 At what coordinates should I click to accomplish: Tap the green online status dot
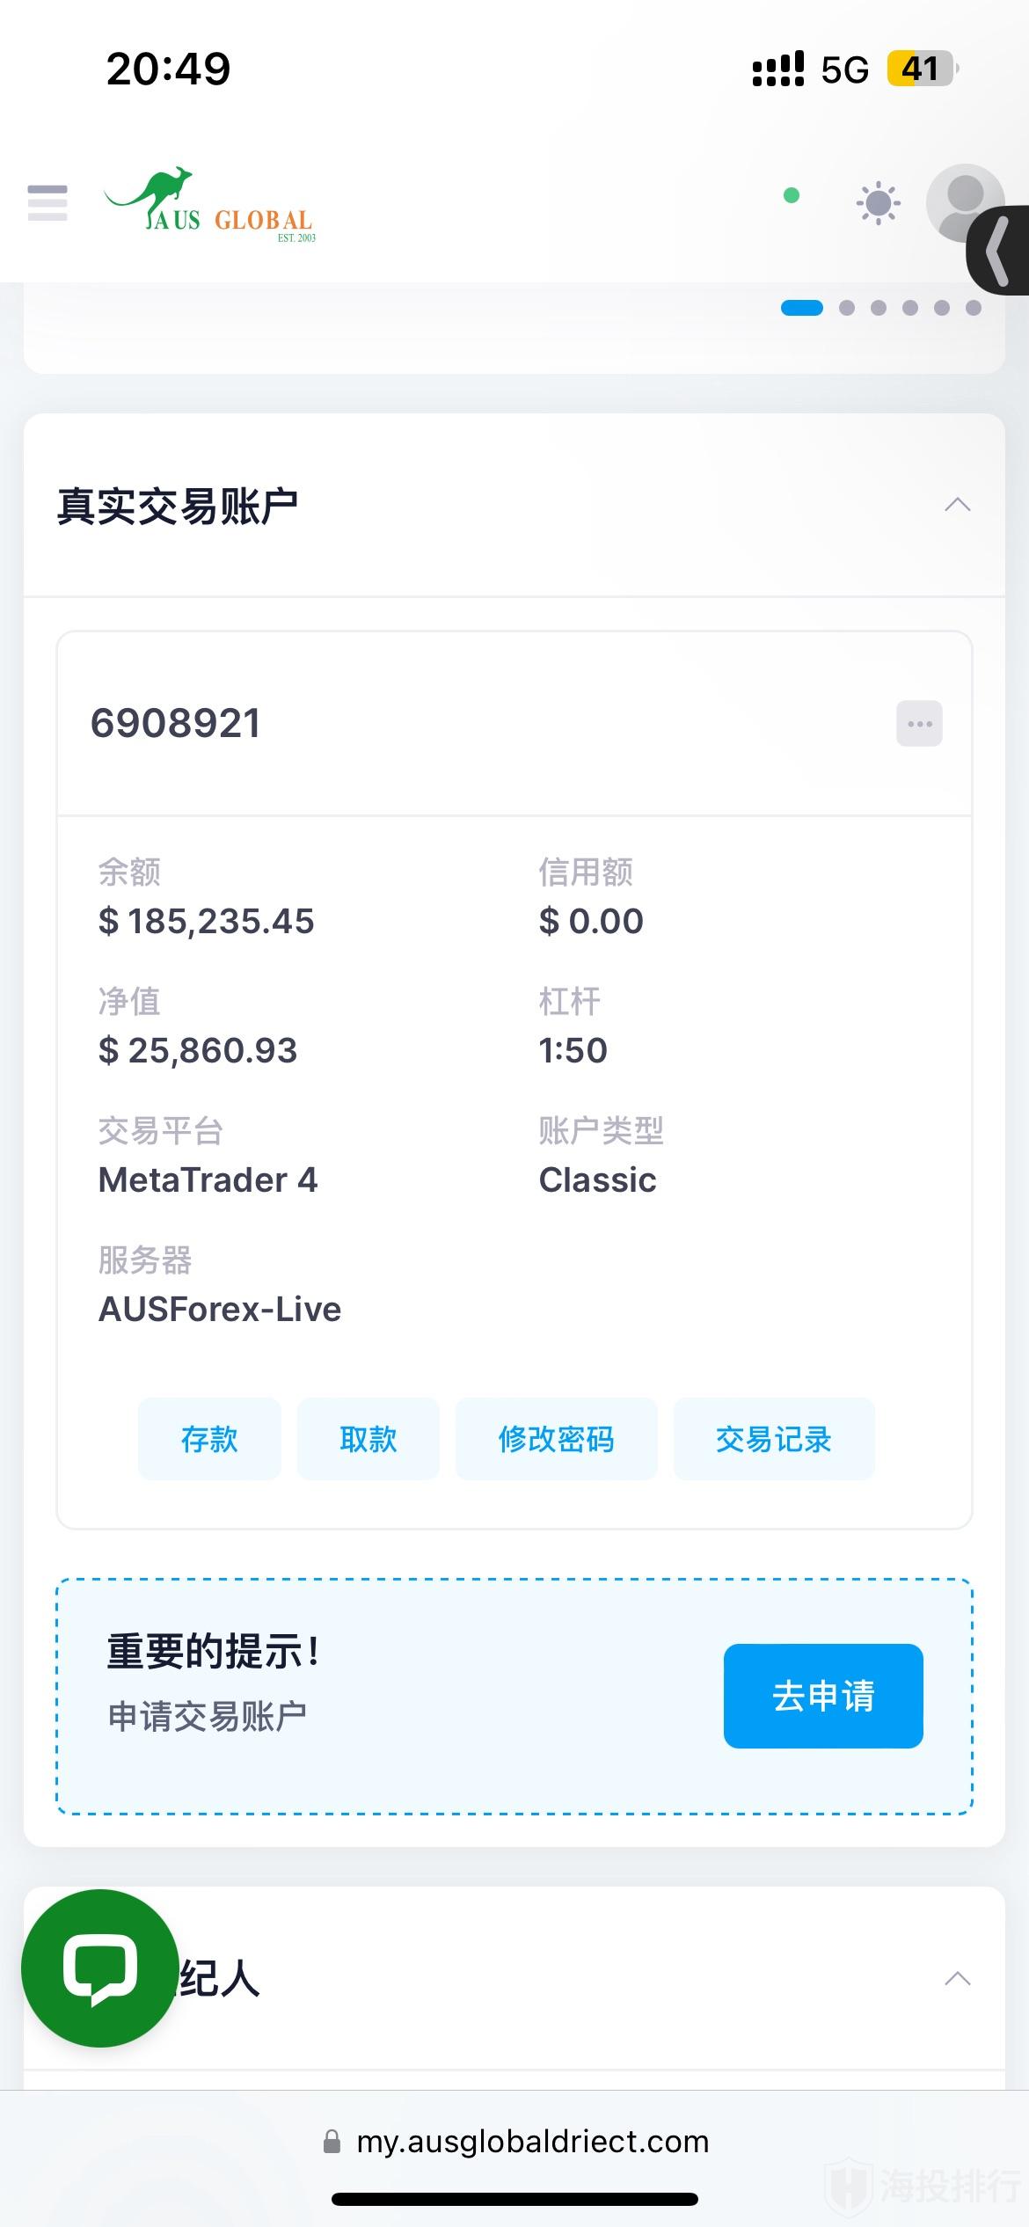(x=792, y=195)
